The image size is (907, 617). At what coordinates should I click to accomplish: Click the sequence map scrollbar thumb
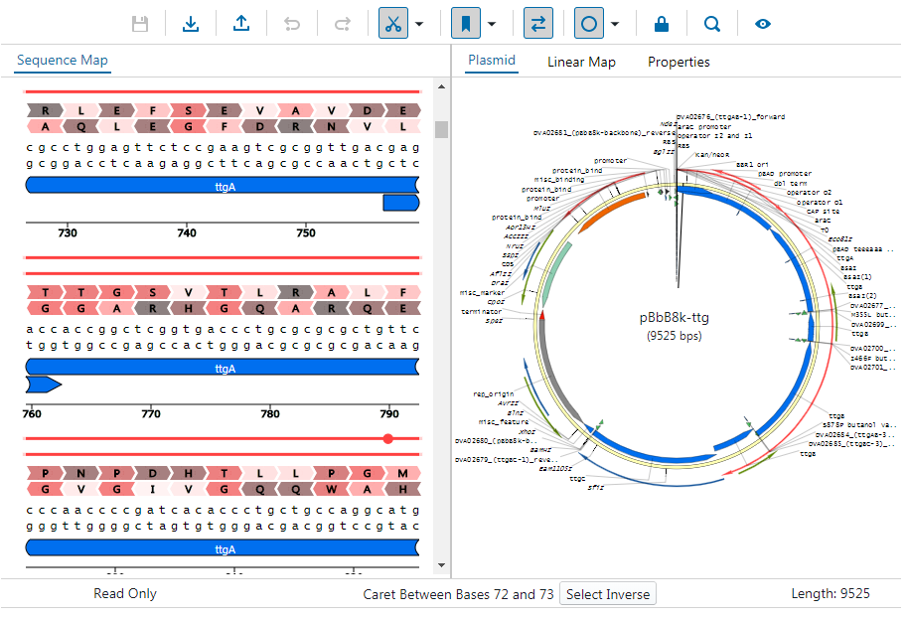pos(441,129)
